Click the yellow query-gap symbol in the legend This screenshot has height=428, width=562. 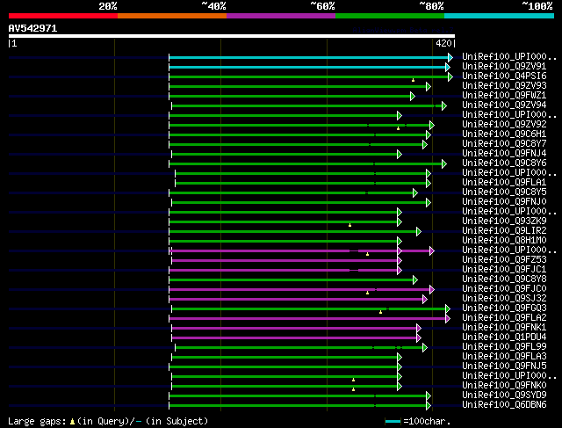[72, 422]
